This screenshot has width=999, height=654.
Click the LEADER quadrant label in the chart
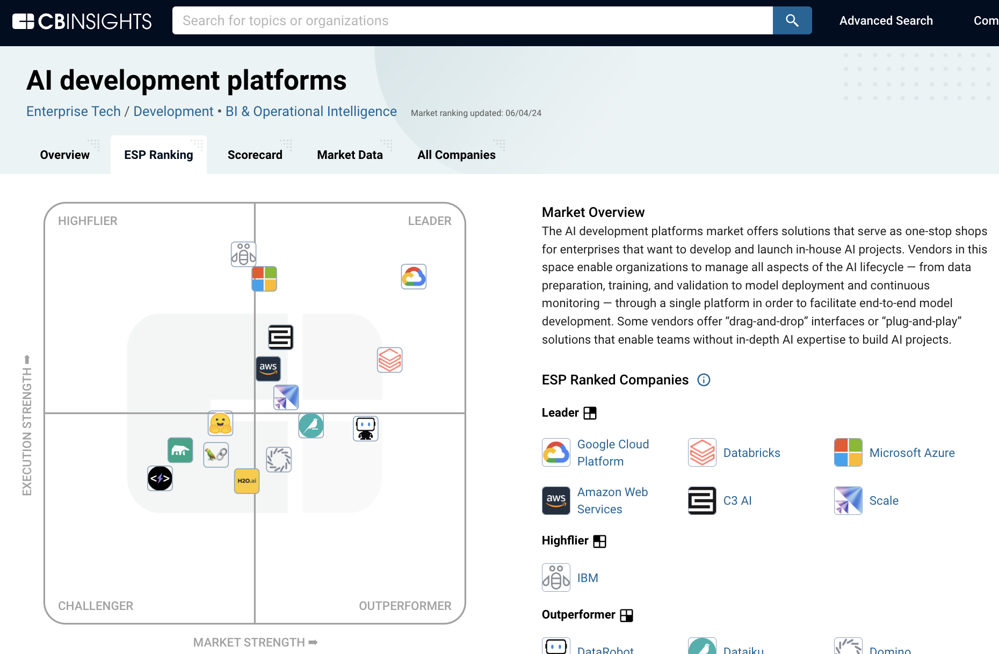(x=430, y=221)
